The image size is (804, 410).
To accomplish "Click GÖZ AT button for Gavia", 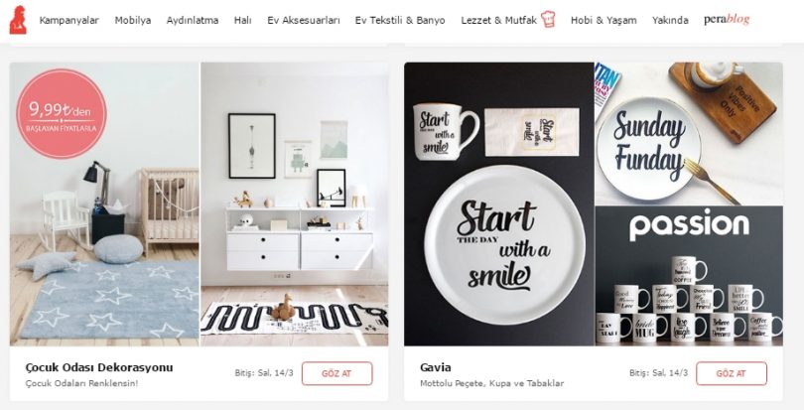I will 732,373.
